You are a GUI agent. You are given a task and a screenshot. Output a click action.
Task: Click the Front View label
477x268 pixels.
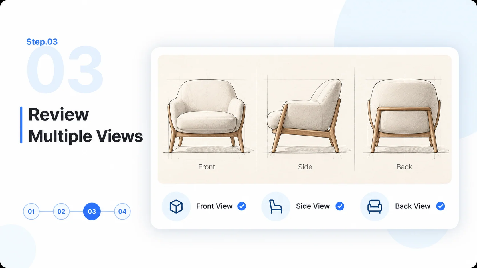tap(214, 206)
